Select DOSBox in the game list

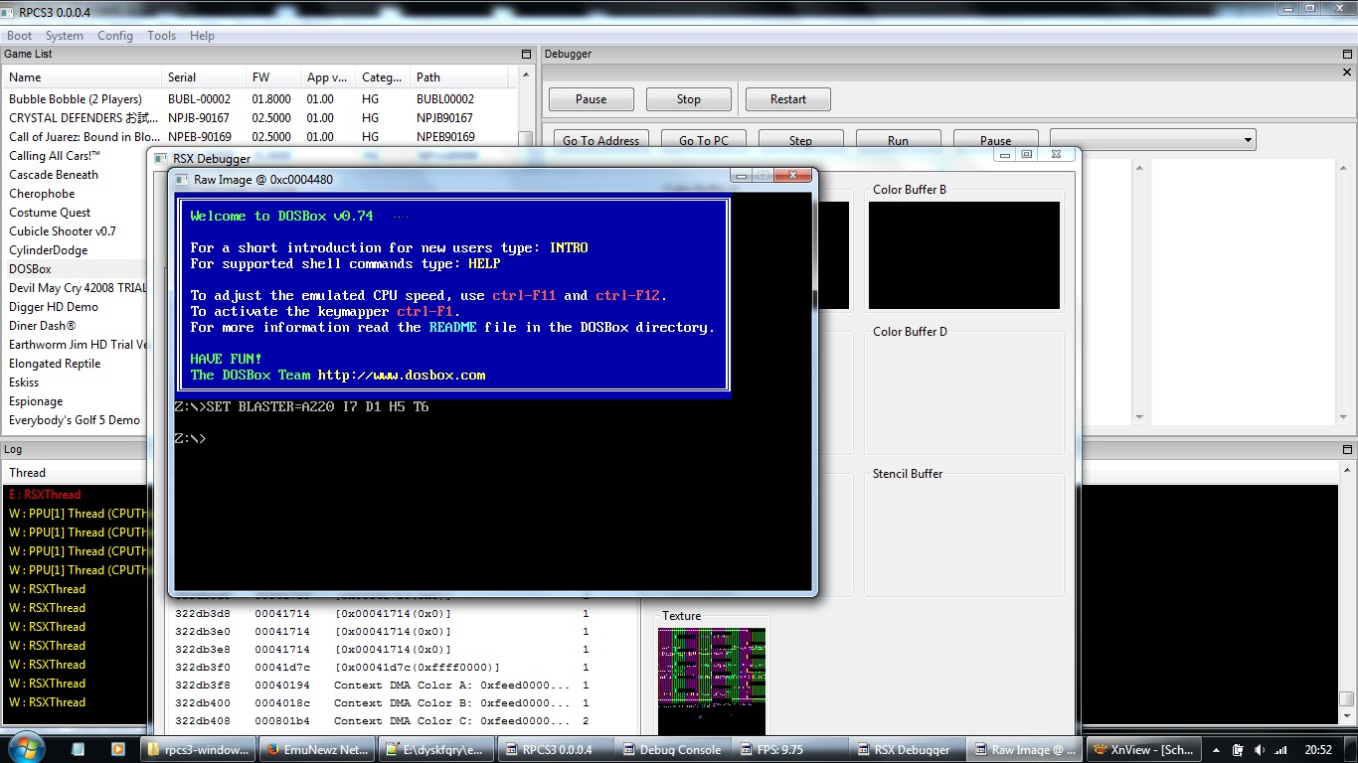point(31,269)
